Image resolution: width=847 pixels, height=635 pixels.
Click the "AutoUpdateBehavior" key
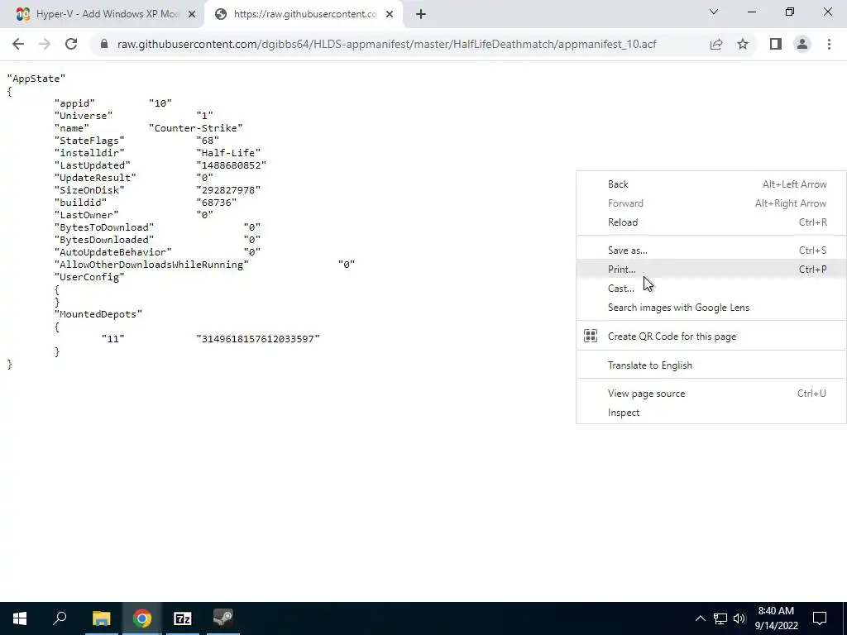112,251
